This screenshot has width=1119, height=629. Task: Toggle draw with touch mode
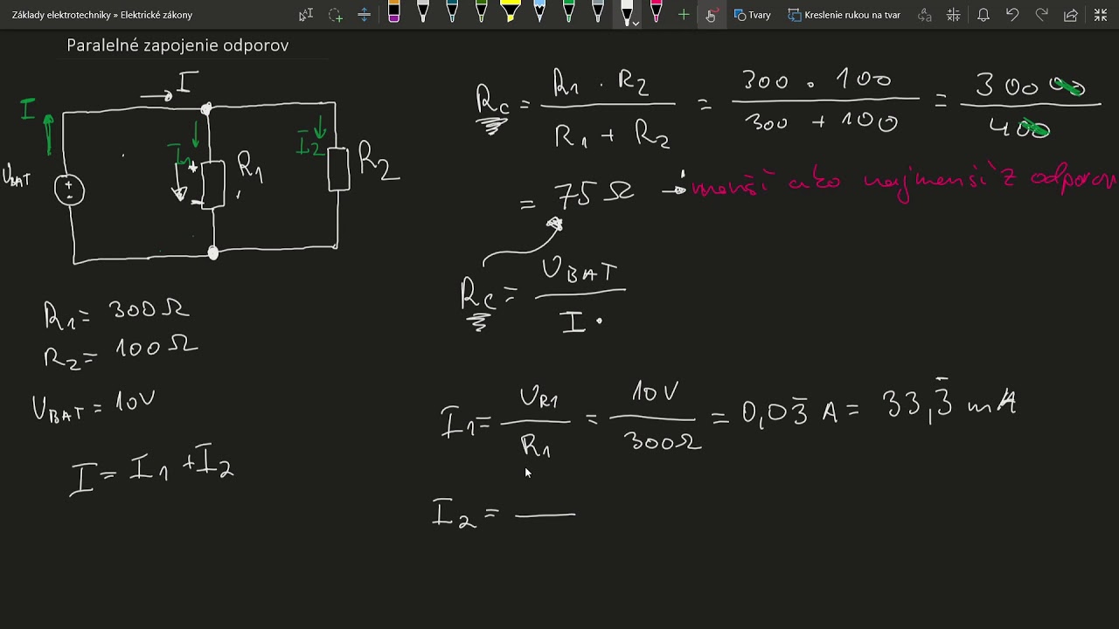click(711, 15)
